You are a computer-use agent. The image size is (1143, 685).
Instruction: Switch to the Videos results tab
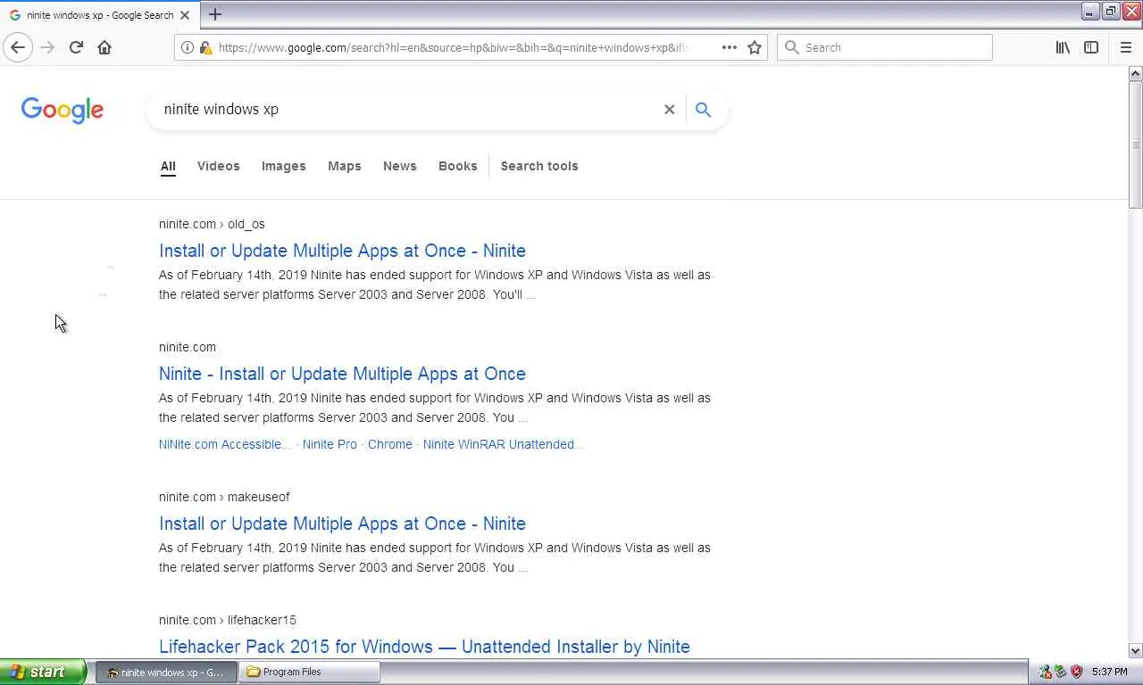219,166
